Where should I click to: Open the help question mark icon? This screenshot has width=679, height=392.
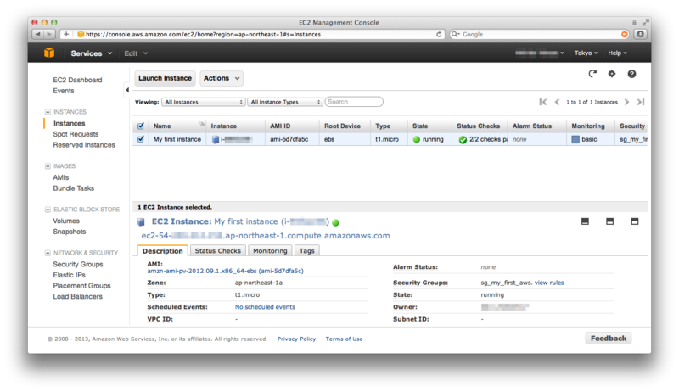coord(631,74)
